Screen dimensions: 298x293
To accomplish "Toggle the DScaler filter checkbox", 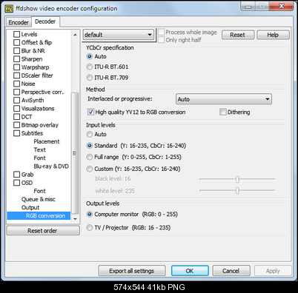I will [16, 75].
